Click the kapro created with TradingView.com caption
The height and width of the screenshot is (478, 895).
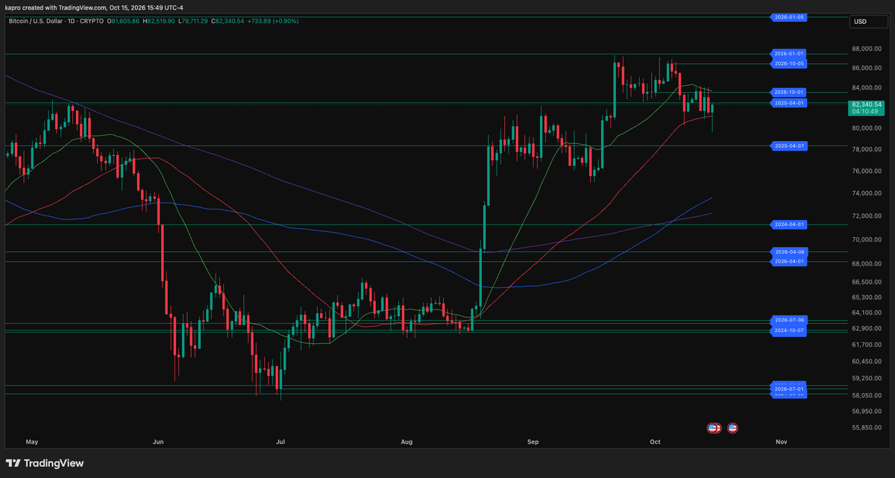pyautogui.click(x=55, y=7)
